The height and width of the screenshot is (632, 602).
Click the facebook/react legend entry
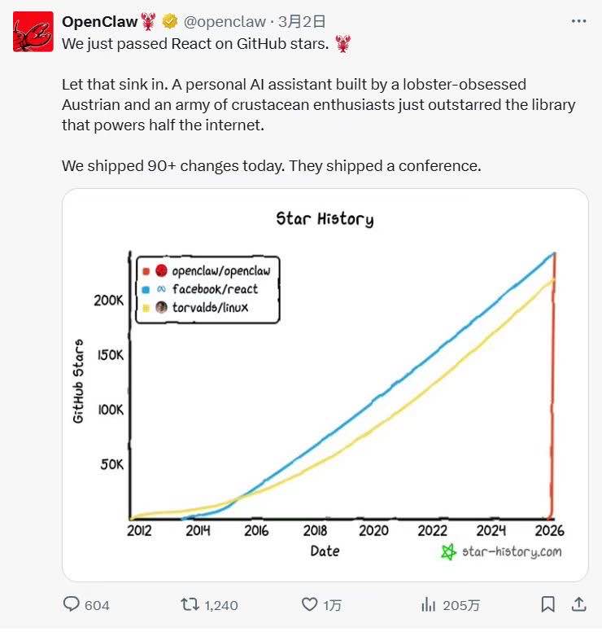[215, 289]
